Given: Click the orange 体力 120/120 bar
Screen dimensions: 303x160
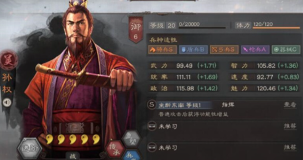Looking at the screenshot, I should click(276, 28).
